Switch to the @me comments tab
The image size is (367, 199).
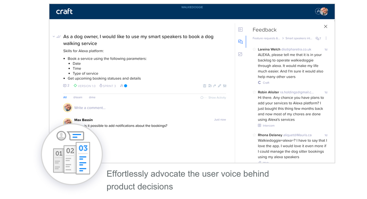[x=92, y=97]
